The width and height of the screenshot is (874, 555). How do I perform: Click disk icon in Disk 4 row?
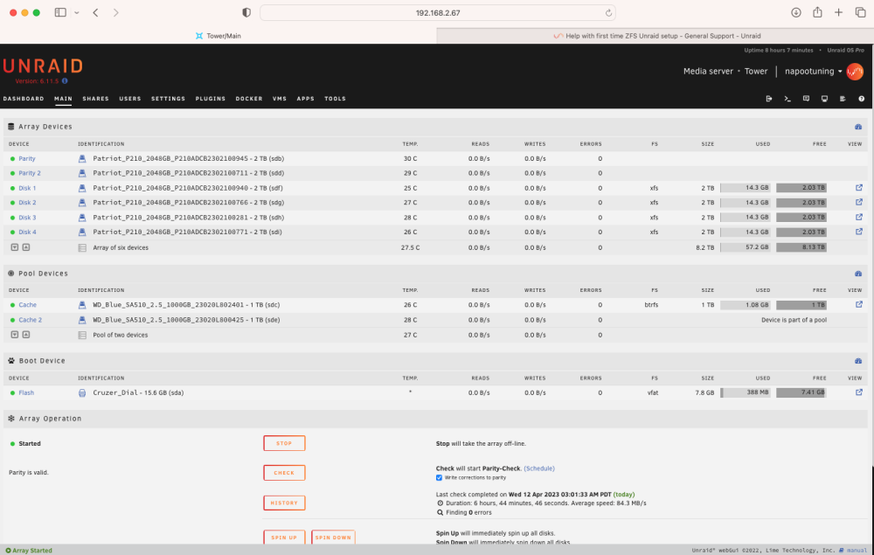click(82, 232)
